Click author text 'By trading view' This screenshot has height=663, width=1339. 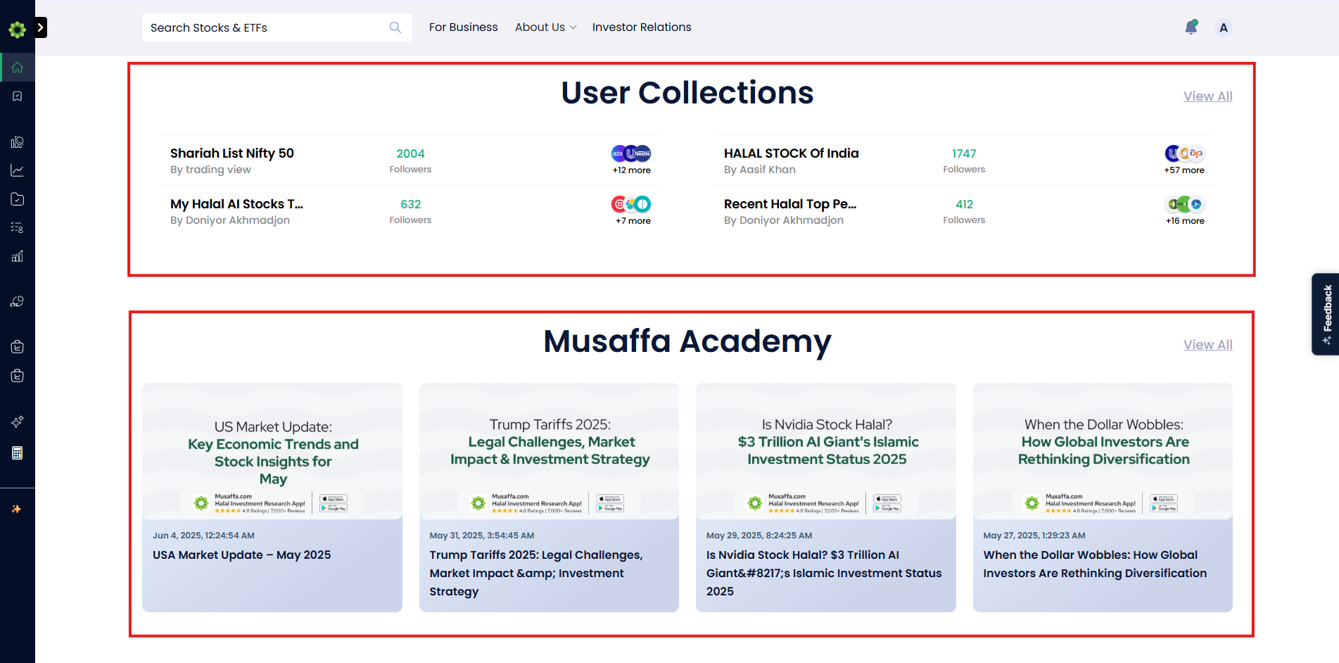click(x=210, y=170)
